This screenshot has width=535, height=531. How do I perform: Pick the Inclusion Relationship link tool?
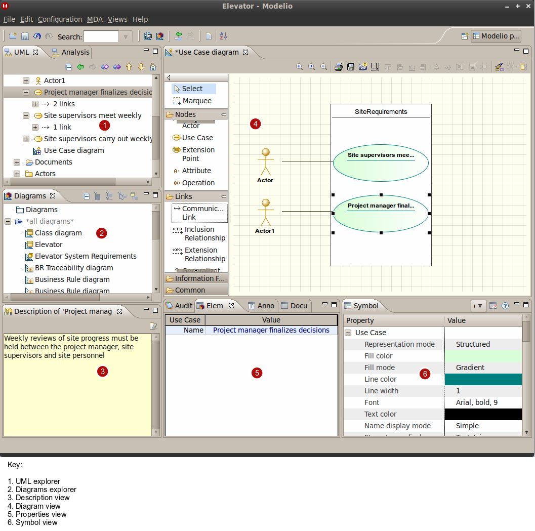(199, 234)
